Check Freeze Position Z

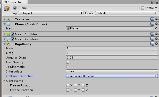(83, 85)
